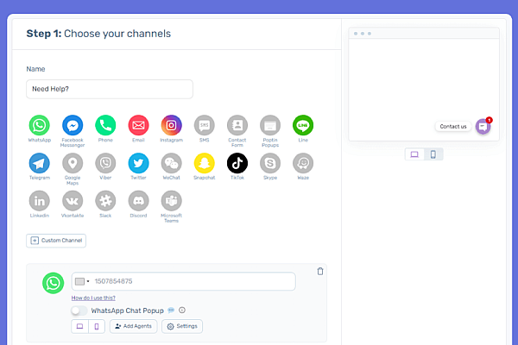Enable the SMS channel icon
Viewport: 518px width, 345px height.
204,125
